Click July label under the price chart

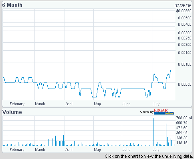pyautogui.click(x=156, y=104)
